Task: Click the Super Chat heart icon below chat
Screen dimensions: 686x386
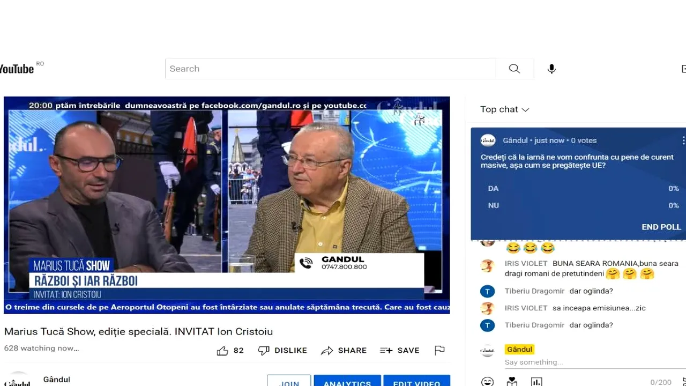Action: coord(512,381)
